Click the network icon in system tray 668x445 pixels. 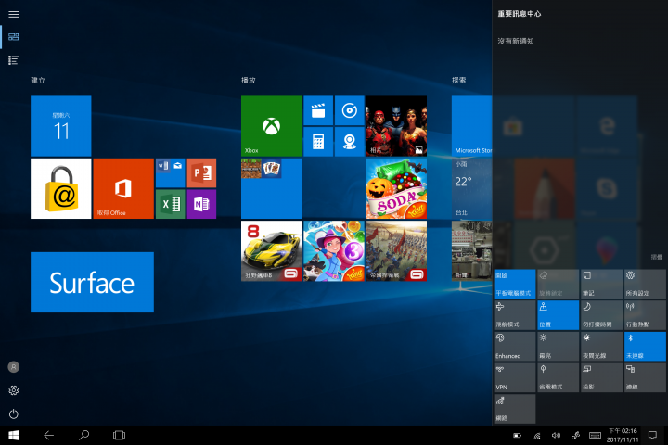(x=537, y=435)
